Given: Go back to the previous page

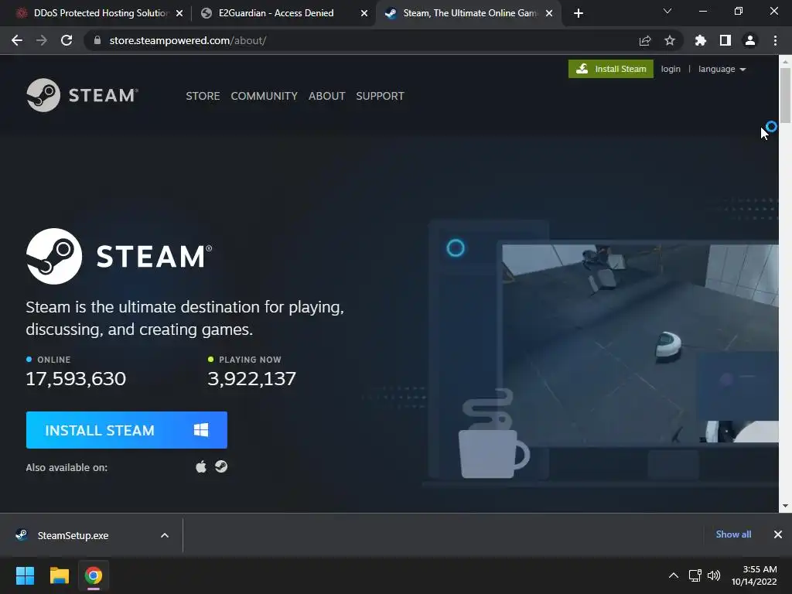Looking at the screenshot, I should click(x=17, y=40).
